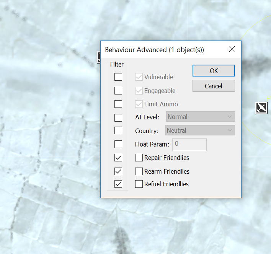Image resolution: width=271 pixels, height=254 pixels.
Task: Check the Repair Friendlies option
Action: click(139, 158)
